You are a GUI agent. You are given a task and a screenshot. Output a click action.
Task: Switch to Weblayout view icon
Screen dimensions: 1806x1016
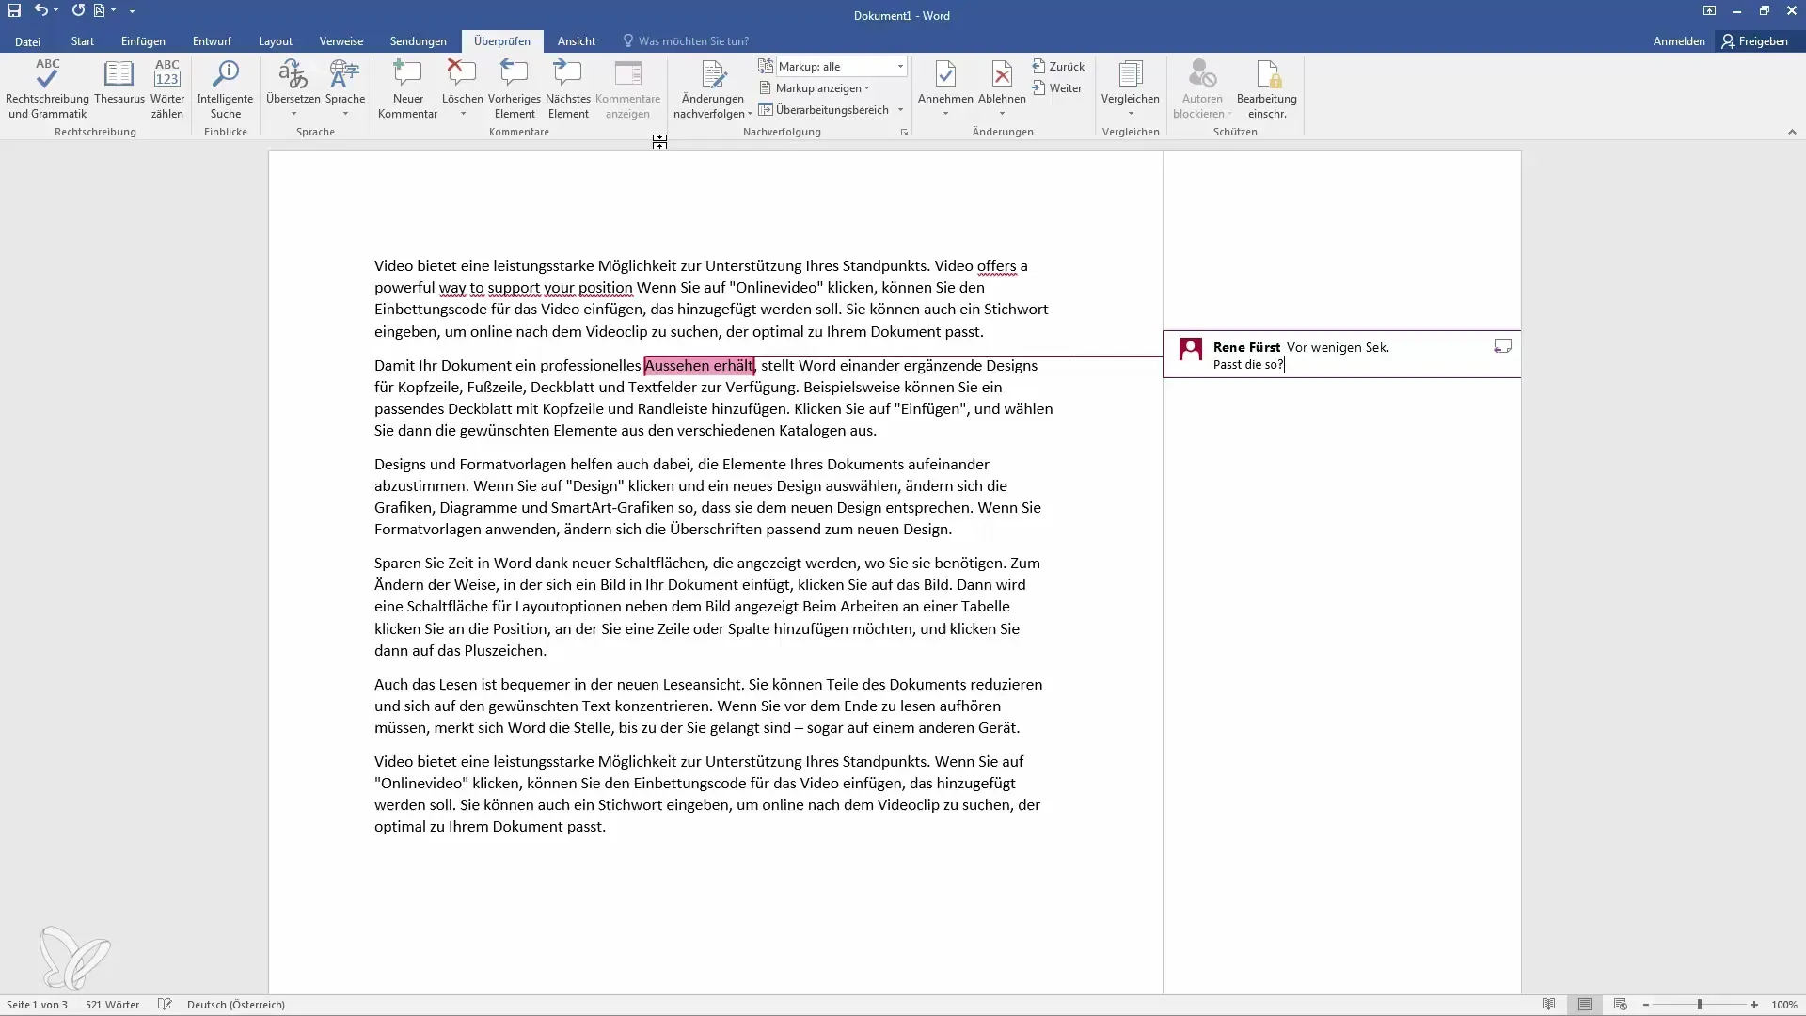pos(1620,1005)
